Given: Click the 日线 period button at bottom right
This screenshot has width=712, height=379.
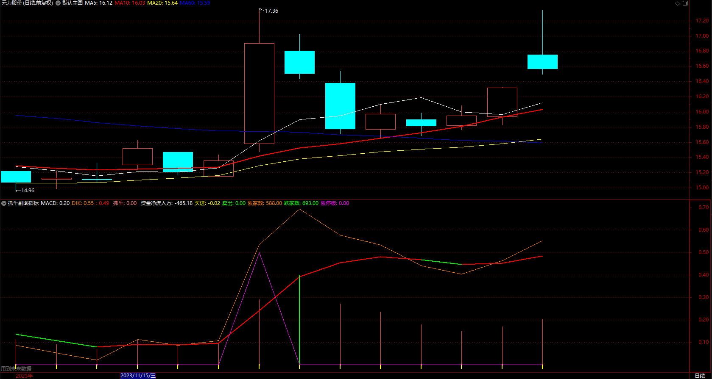Looking at the screenshot, I should [x=700, y=376].
